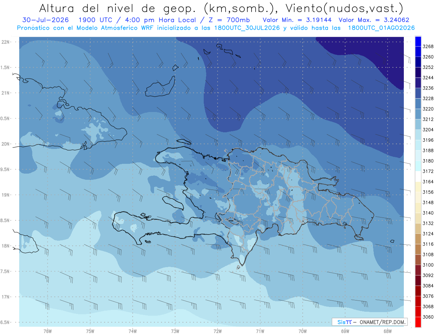
Task: Select the valid-until time '1800UTC_01AGO2026'
Action: point(381,28)
